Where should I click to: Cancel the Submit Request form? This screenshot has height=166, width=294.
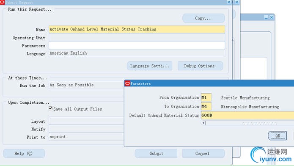point(203,153)
